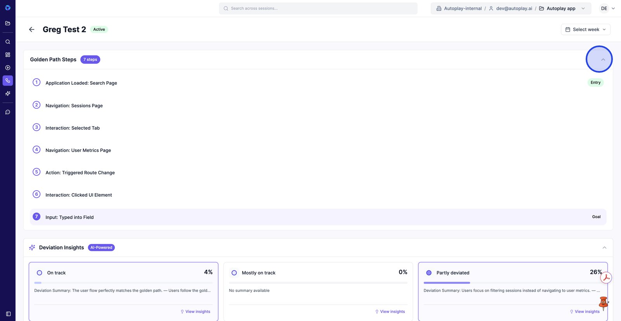This screenshot has height=321, width=621.
Task: Collapse the Golden Path Steps section
Action: point(603,59)
